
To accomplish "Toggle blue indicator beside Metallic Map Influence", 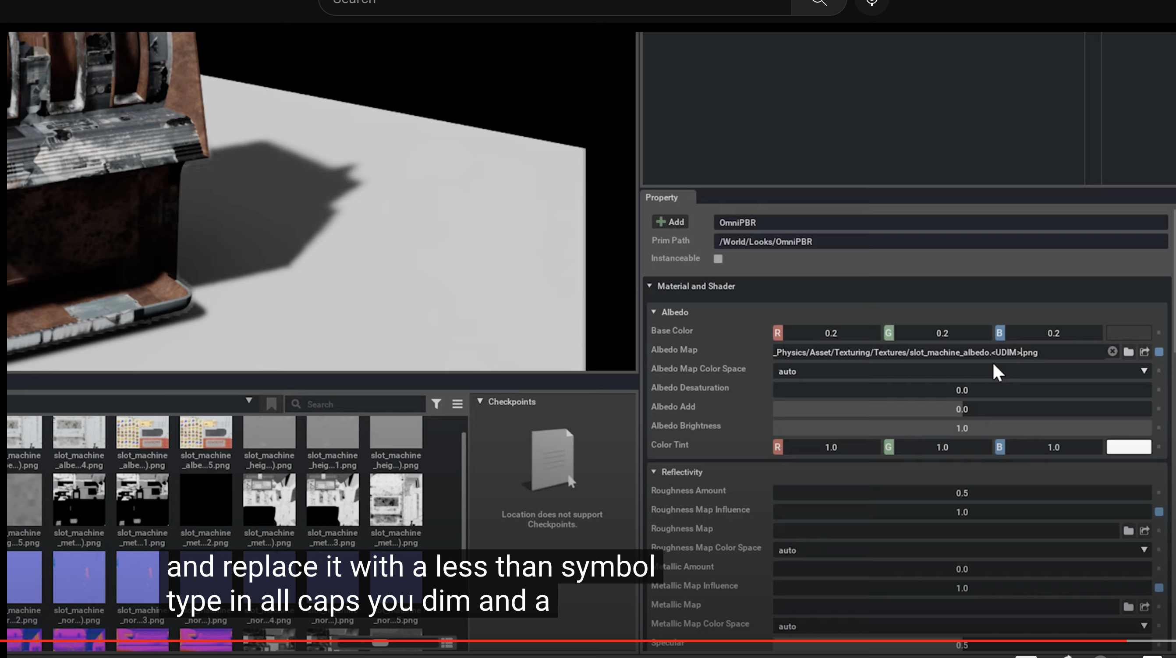I will pos(1158,588).
